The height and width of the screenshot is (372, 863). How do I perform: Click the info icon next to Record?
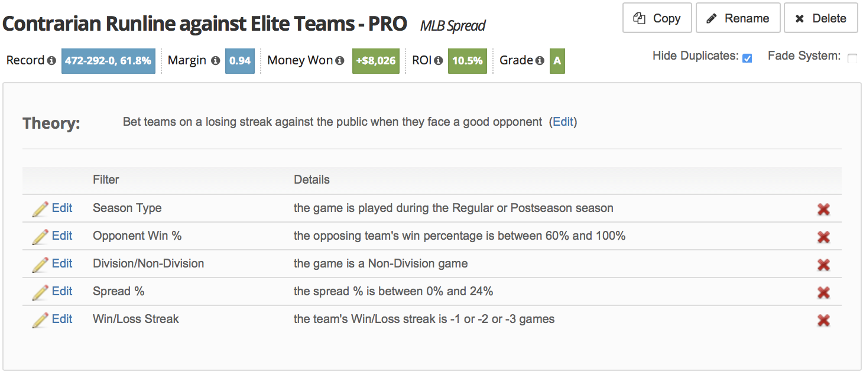51,61
